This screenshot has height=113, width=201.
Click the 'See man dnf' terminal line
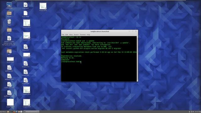[86, 45]
